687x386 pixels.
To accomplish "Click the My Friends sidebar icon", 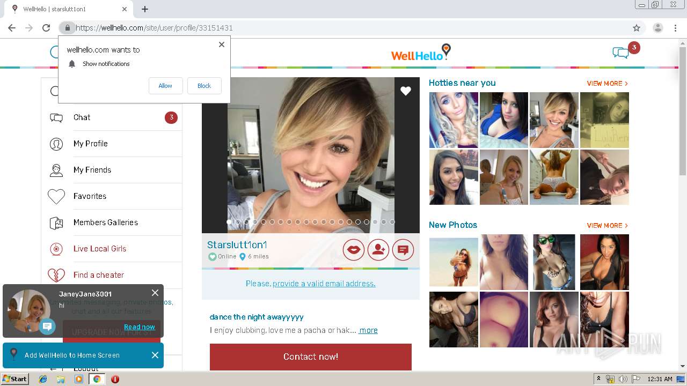I will (x=56, y=170).
